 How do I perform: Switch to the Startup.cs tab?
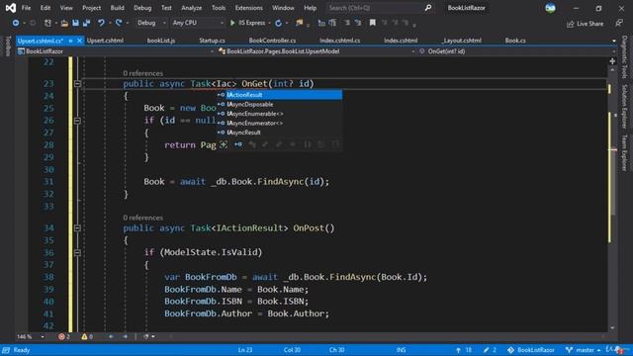tap(212, 41)
